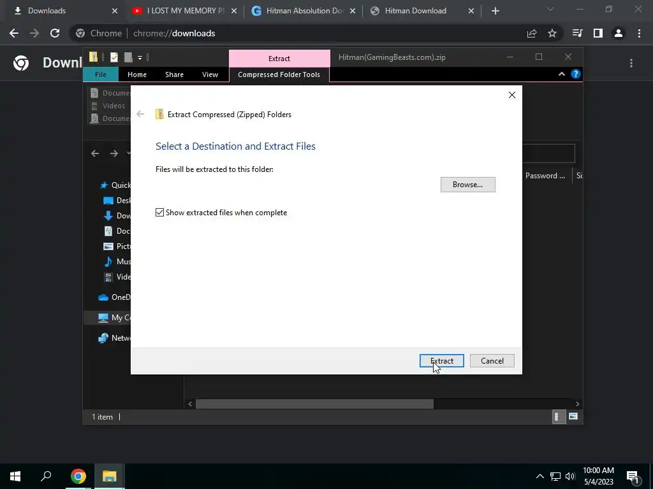Switch to Hitman Download Chrome tab

point(422,11)
